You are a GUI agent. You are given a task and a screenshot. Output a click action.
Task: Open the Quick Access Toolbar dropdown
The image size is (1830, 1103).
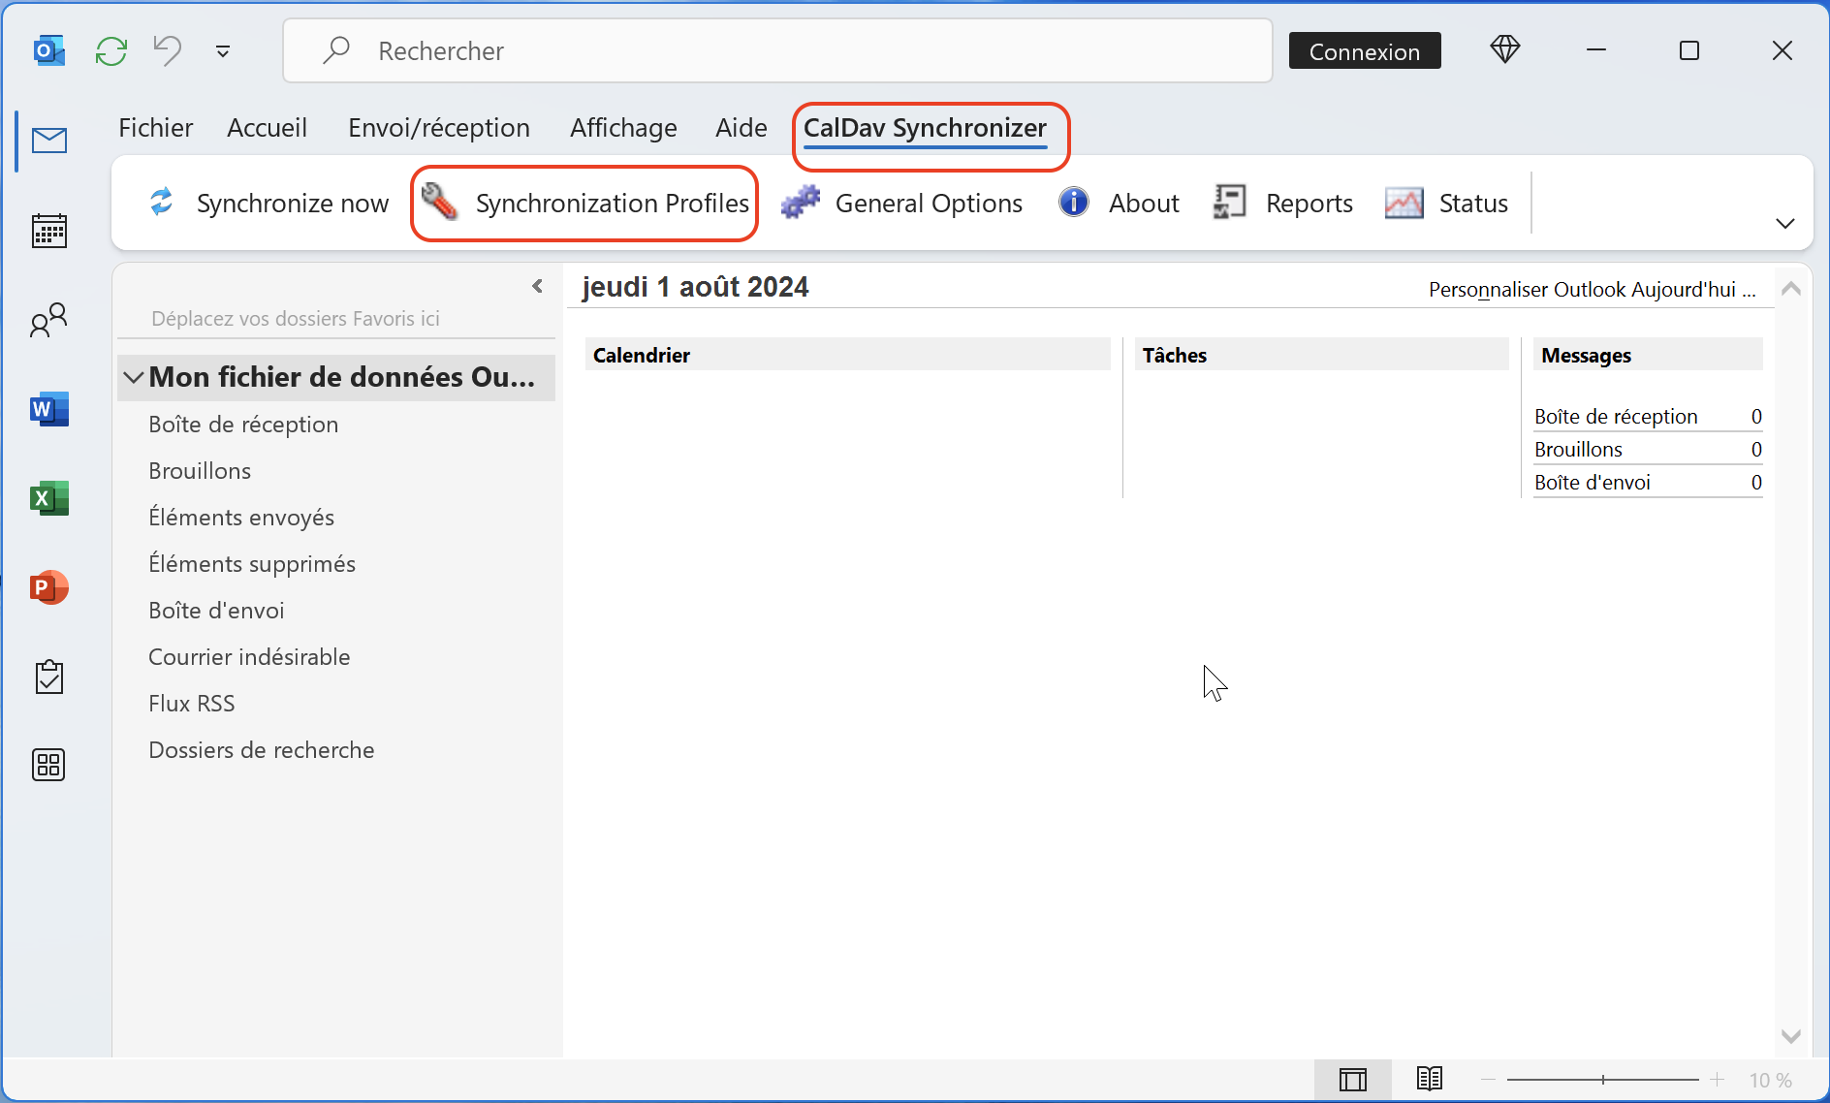pos(223,51)
